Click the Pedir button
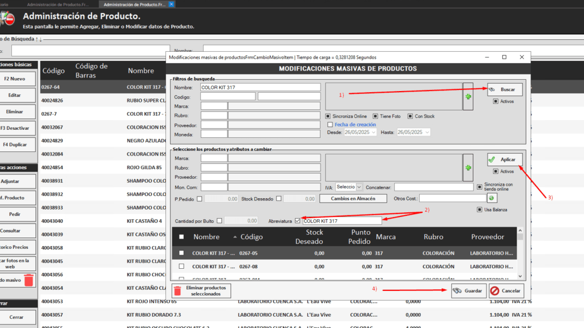The width and height of the screenshot is (584, 328). point(17,214)
